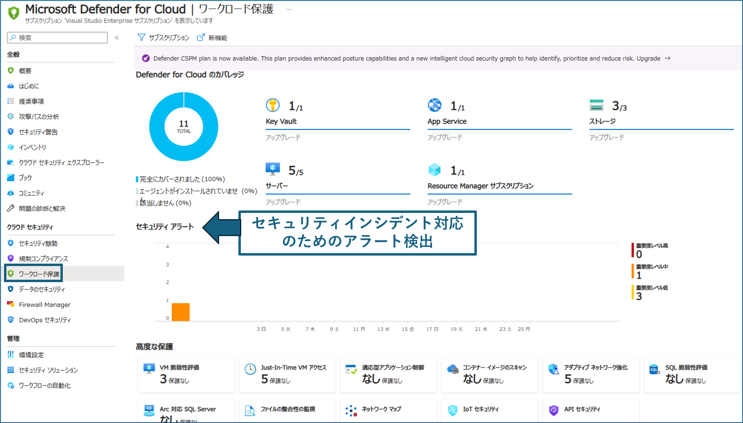Click the App Service globe icon

coord(435,105)
